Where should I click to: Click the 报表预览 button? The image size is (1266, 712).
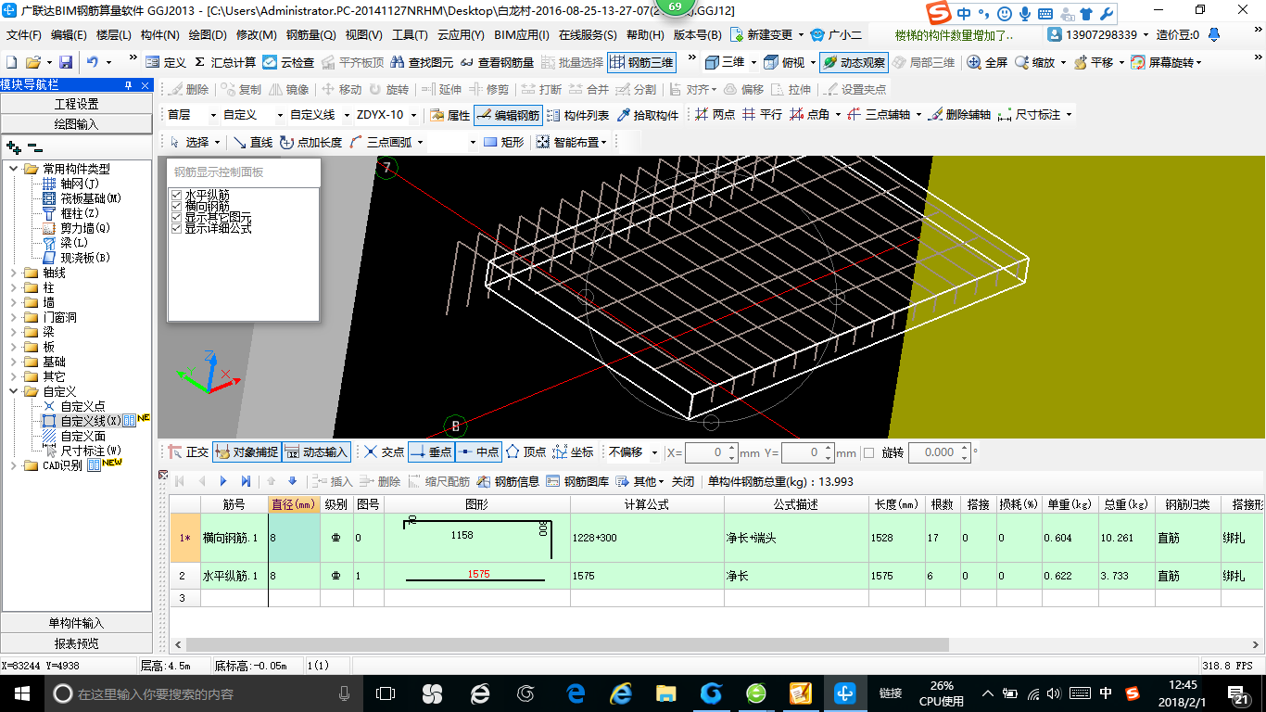click(76, 642)
